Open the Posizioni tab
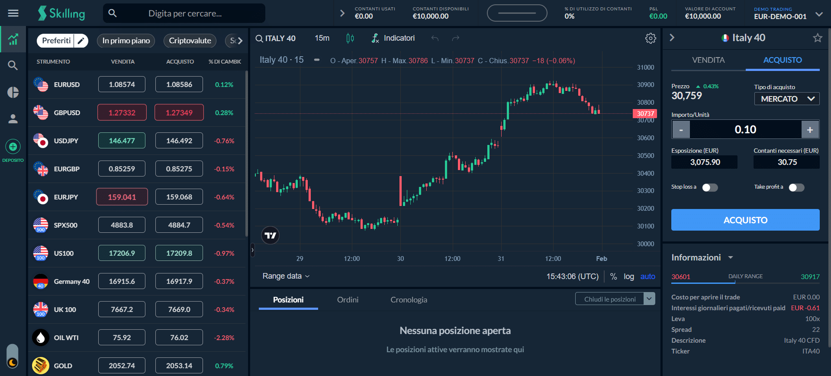Screen dimensions: 831x376 click(x=288, y=300)
